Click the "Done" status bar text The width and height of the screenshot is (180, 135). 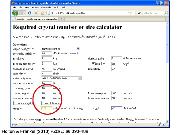[x=14, y=125]
